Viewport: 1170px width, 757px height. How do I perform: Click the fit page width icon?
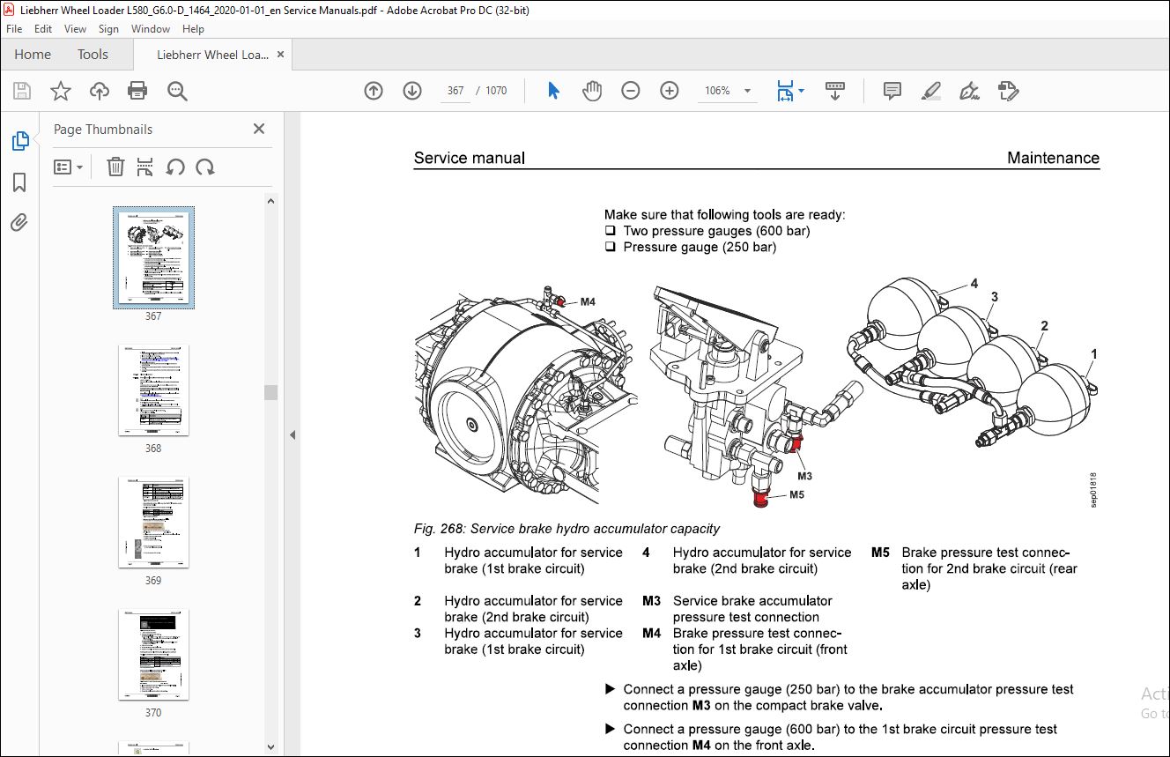(784, 91)
